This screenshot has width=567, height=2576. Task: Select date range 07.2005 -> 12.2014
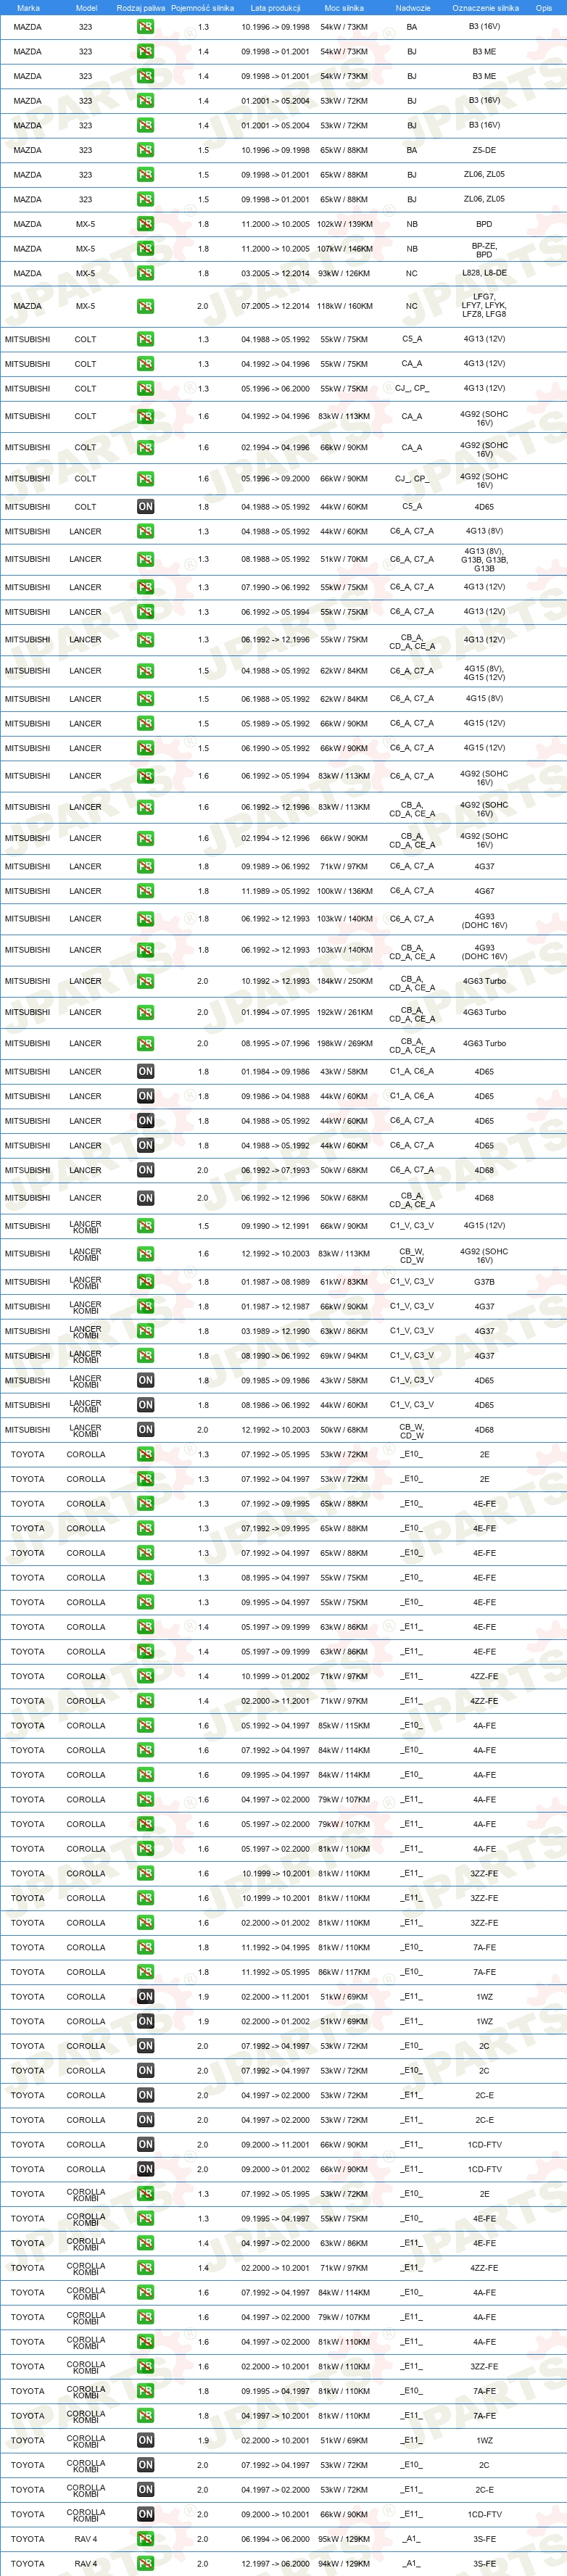click(x=275, y=306)
